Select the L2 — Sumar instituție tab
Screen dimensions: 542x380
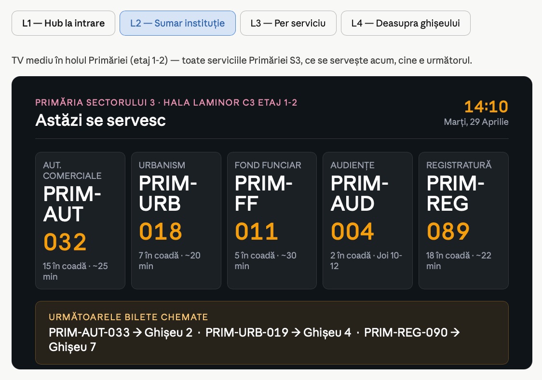click(177, 23)
